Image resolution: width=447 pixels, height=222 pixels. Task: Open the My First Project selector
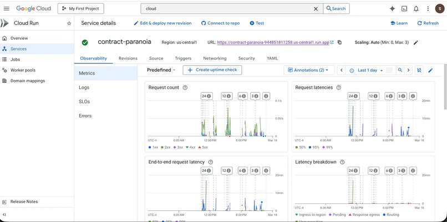[x=80, y=9]
